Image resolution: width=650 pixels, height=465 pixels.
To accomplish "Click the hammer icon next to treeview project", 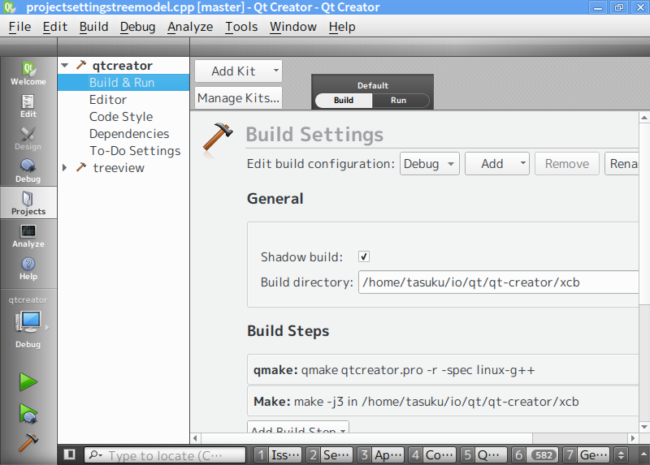I will click(81, 167).
